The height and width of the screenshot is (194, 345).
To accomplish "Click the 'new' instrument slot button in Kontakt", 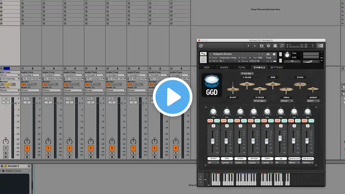I will pos(203,60).
